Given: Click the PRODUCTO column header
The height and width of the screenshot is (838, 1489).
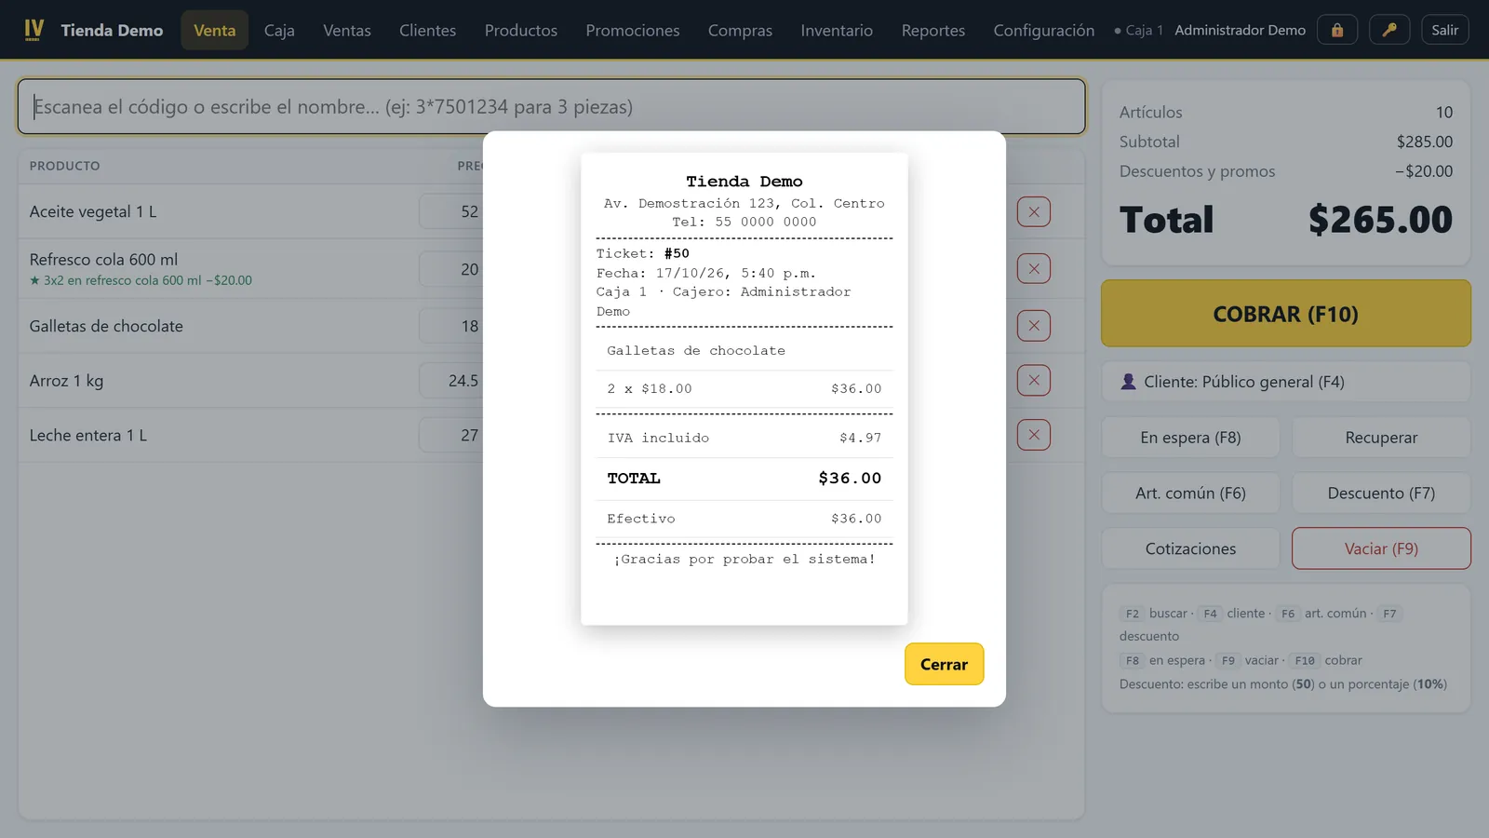Looking at the screenshot, I should click(x=64, y=166).
